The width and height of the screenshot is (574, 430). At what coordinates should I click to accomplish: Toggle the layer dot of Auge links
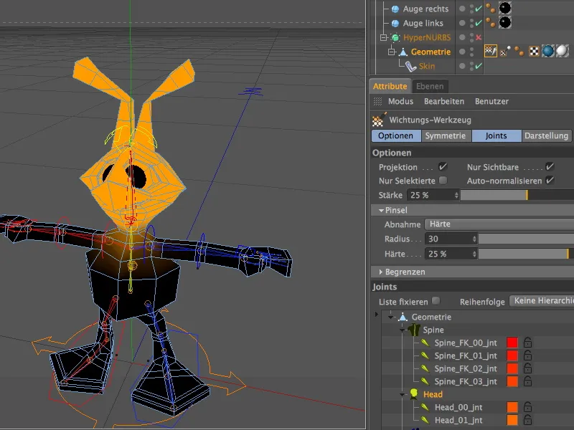coord(462,23)
